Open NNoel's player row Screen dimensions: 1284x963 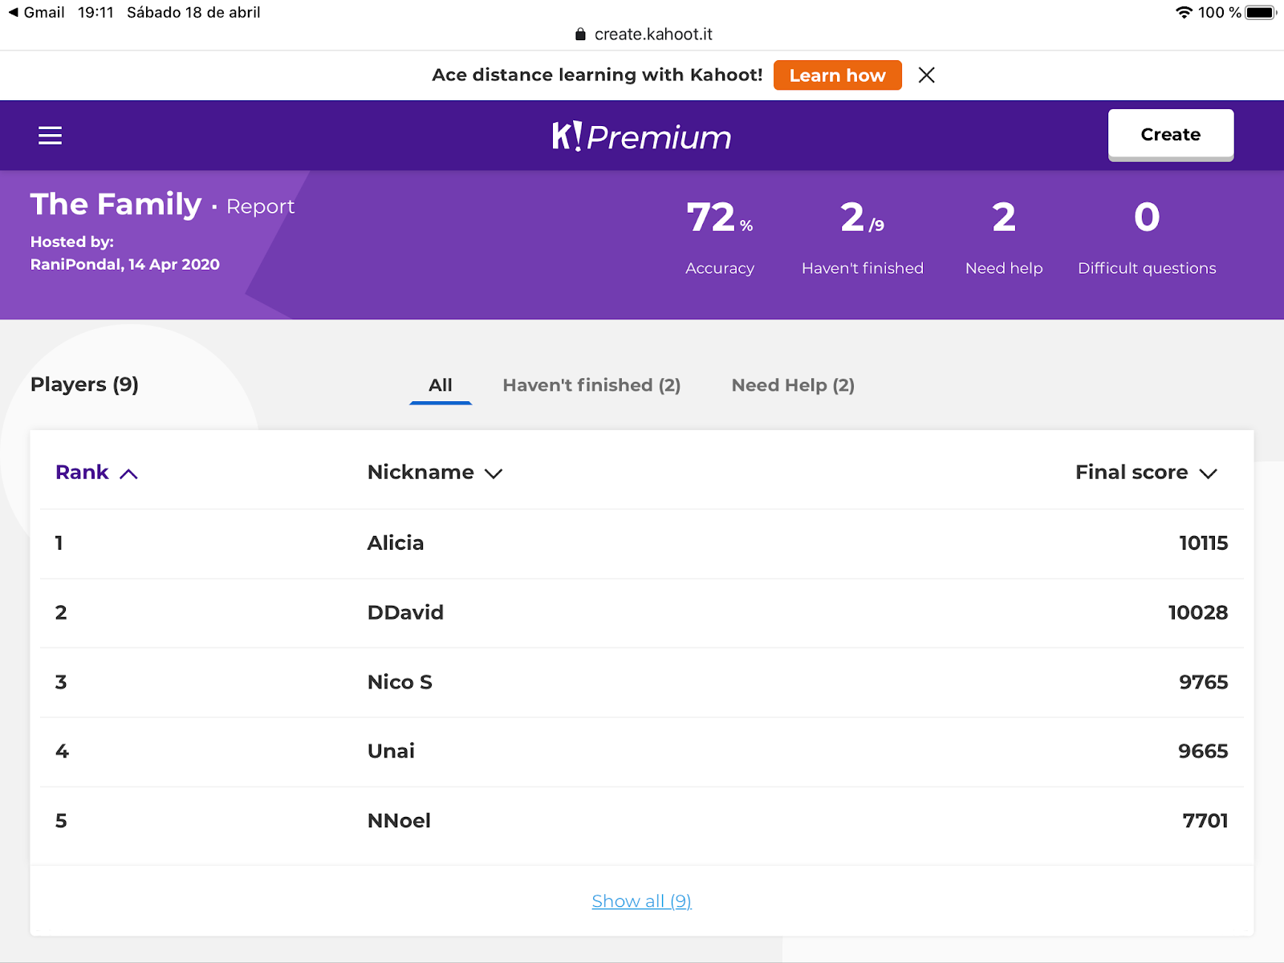point(642,821)
